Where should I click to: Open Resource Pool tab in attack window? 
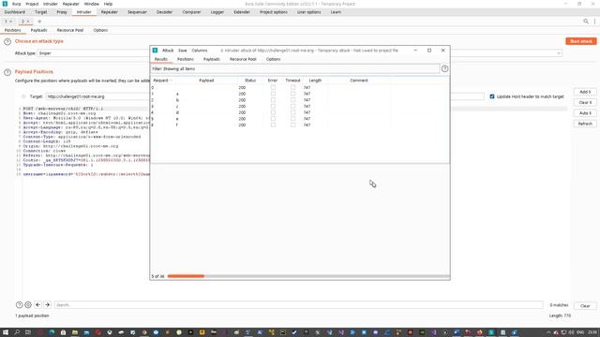pos(243,59)
